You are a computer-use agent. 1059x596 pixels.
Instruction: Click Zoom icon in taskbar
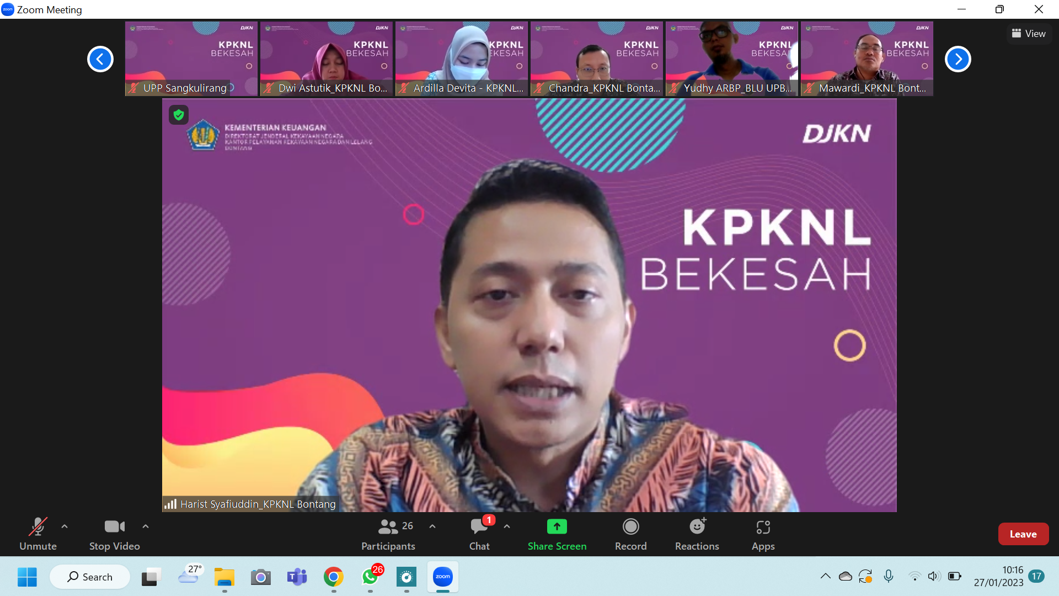pyautogui.click(x=443, y=577)
